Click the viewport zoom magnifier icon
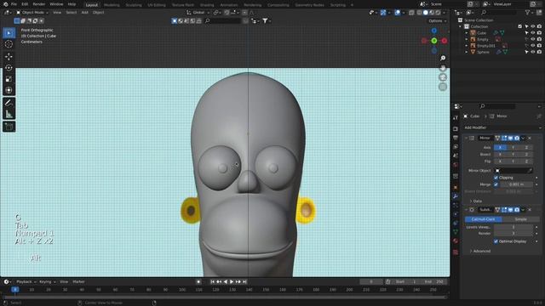This screenshot has height=306, width=545. pyautogui.click(x=443, y=58)
